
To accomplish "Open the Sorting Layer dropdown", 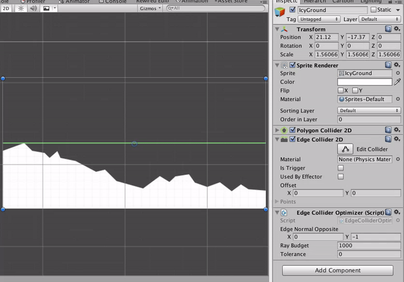I will pyautogui.click(x=369, y=110).
